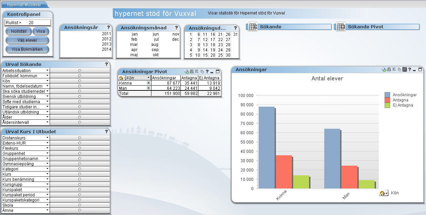Cycle the Kön dimension below the chart
426x215 pixels.
[384, 193]
